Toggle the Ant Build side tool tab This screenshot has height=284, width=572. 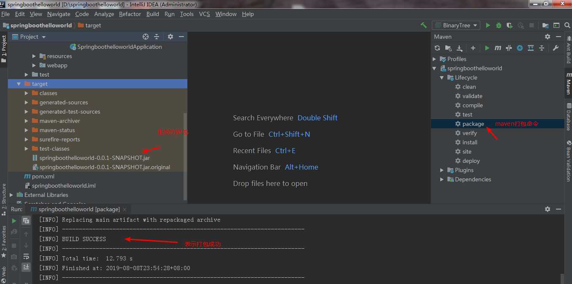click(568, 50)
